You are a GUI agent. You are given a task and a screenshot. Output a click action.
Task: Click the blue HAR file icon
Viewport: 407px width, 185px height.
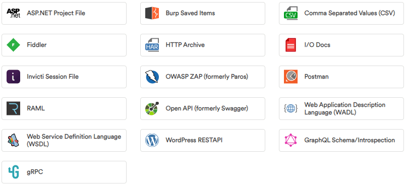pyautogui.click(x=152, y=45)
